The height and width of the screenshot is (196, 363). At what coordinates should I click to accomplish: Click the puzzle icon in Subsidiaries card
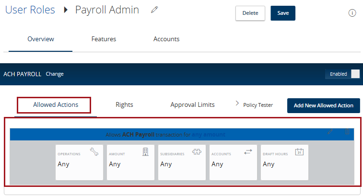coord(197,152)
